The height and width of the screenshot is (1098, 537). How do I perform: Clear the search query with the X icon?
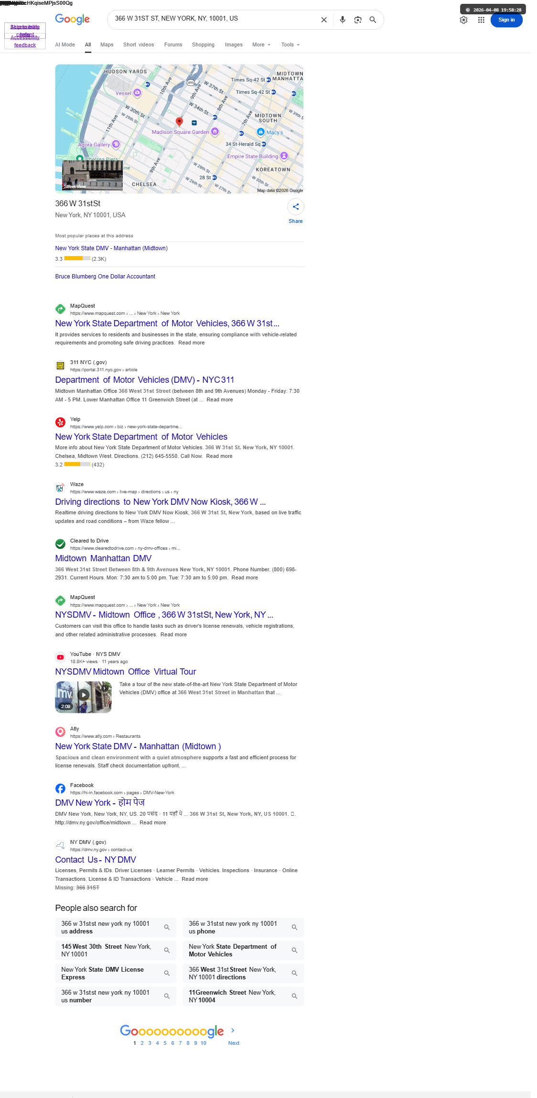[324, 20]
